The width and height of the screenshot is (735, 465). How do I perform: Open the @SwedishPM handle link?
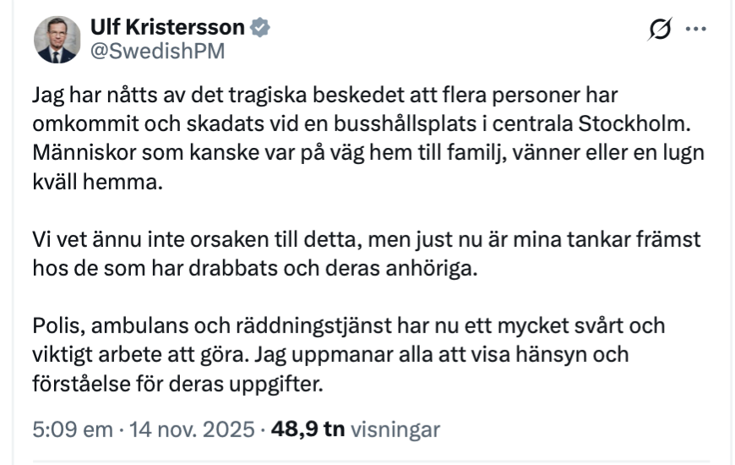[x=157, y=52]
